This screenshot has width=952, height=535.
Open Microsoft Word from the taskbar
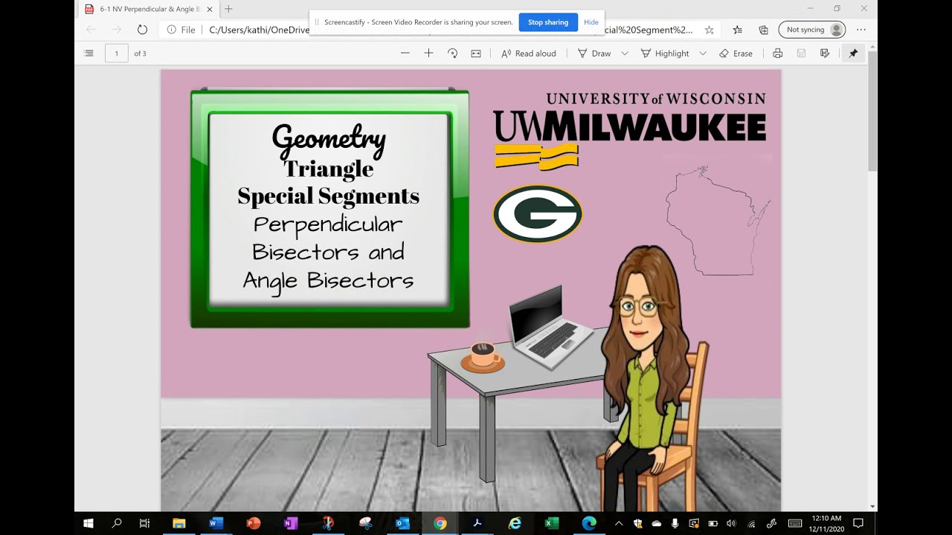tap(216, 523)
